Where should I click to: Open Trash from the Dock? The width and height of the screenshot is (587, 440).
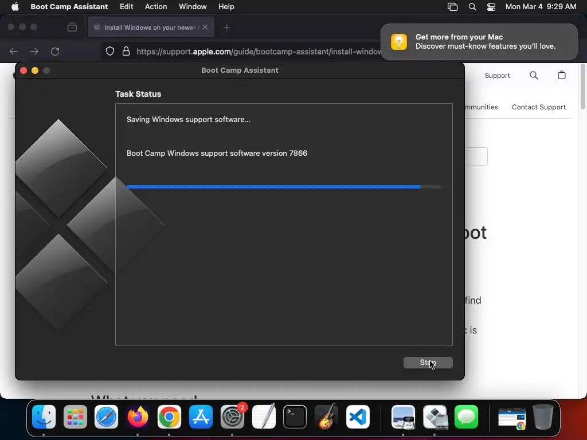[543, 417]
